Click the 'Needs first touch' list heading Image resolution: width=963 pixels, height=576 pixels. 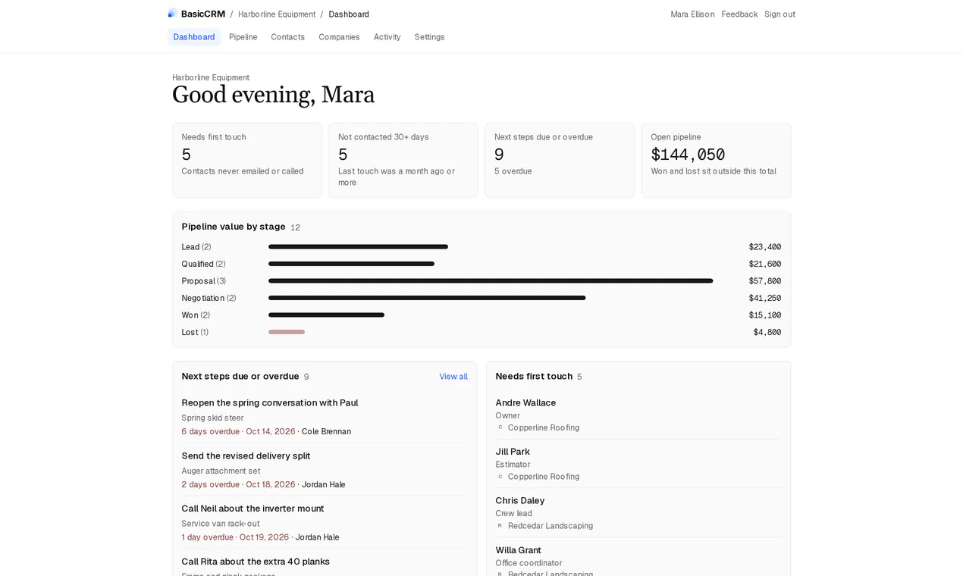[x=534, y=377]
